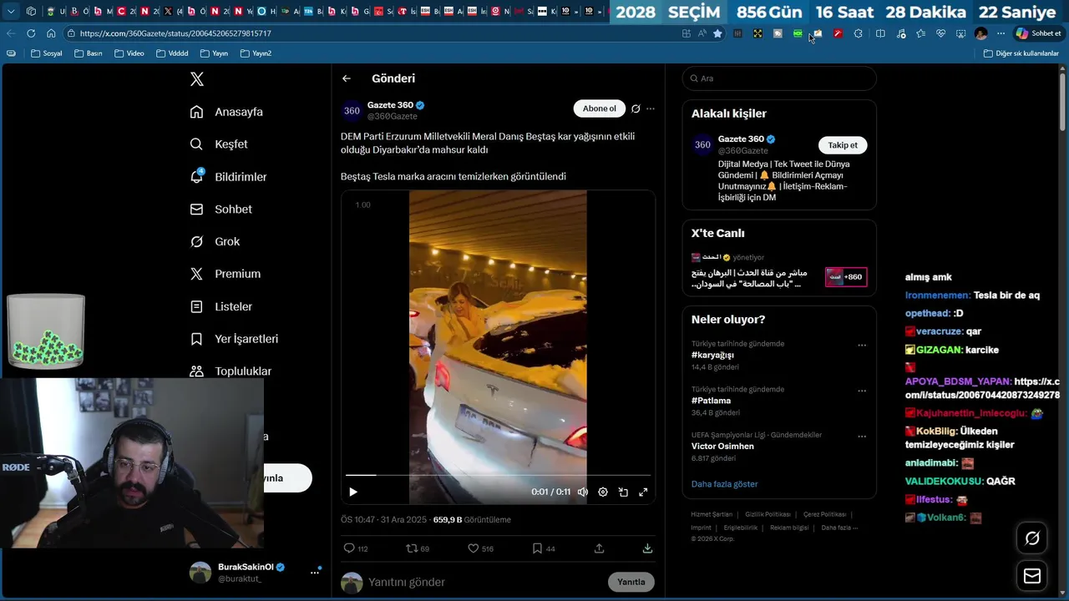1069x601 pixels.
Task: Open the post's three-dot more menu
Action: (x=651, y=109)
